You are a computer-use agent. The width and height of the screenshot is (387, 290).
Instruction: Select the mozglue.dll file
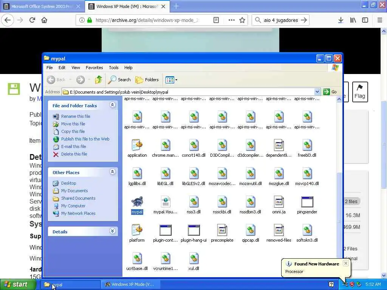pyautogui.click(x=279, y=174)
